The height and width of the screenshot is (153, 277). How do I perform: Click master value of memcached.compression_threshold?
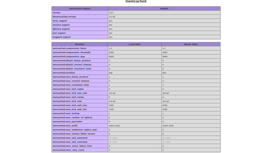tap(165, 52)
